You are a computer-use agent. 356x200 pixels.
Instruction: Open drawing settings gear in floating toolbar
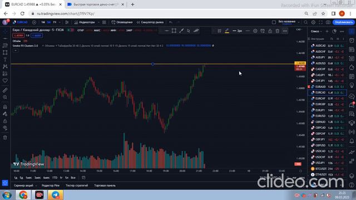click(255, 31)
